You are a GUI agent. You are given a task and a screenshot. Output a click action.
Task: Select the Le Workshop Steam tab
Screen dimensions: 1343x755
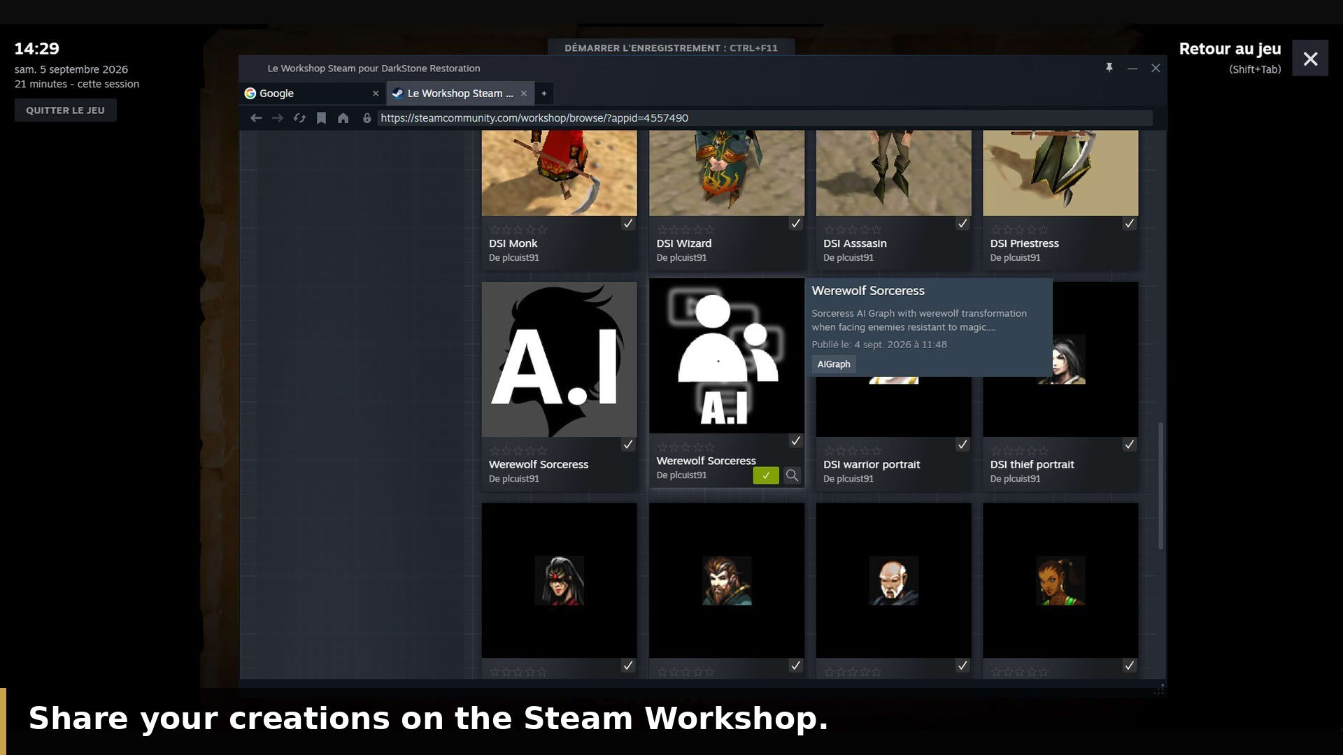(x=460, y=93)
